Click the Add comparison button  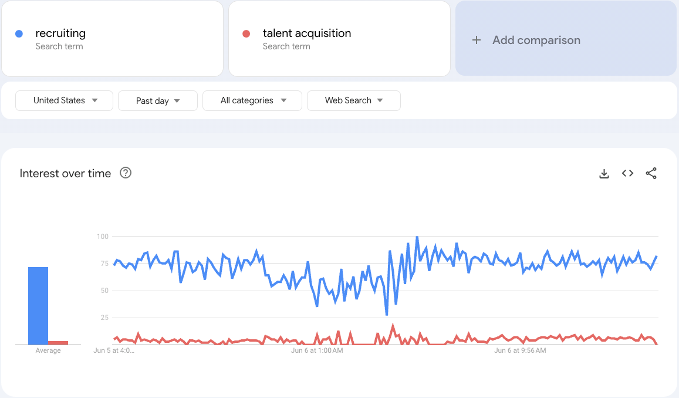565,40
